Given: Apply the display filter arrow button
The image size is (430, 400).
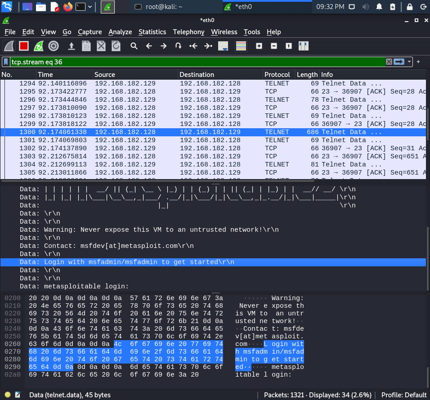Looking at the screenshot, I should 399,62.
